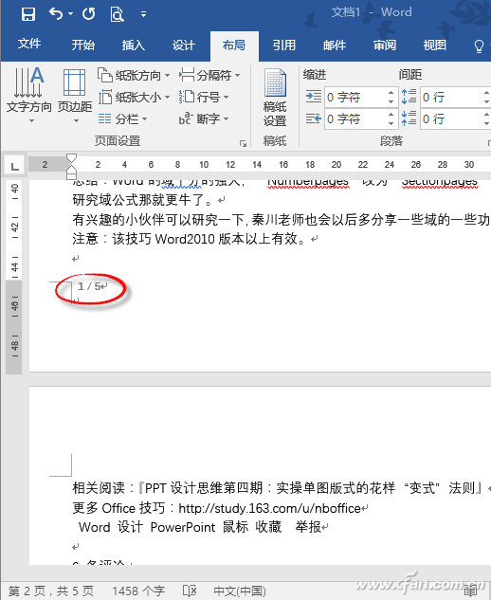
Task: Click the Undo arrow icon
Action: click(56, 14)
